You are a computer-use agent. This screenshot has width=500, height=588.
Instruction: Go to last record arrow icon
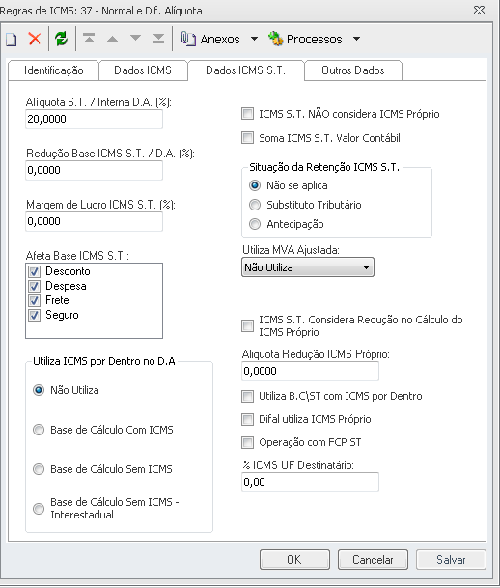pos(158,39)
